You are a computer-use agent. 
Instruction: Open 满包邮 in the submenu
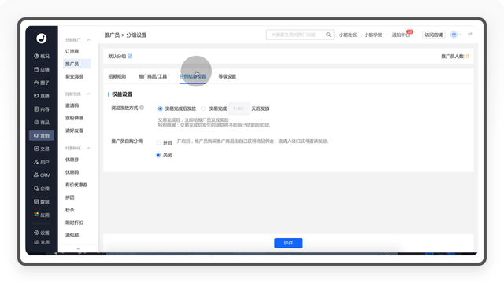[x=72, y=235]
